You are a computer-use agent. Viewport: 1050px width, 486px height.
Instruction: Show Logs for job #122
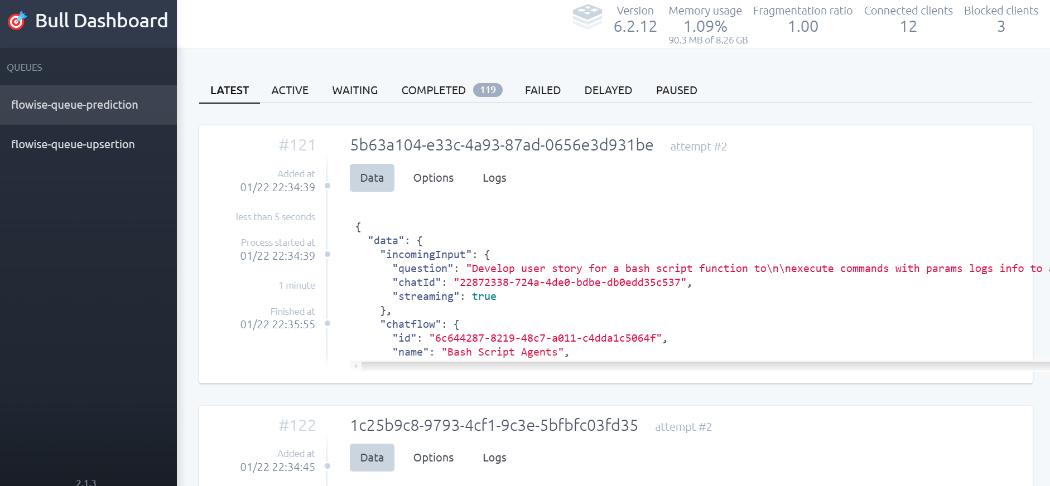coord(494,458)
